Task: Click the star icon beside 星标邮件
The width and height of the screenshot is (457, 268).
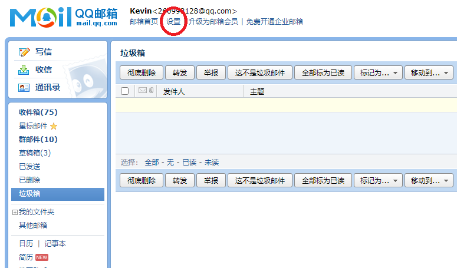Action: pos(54,126)
